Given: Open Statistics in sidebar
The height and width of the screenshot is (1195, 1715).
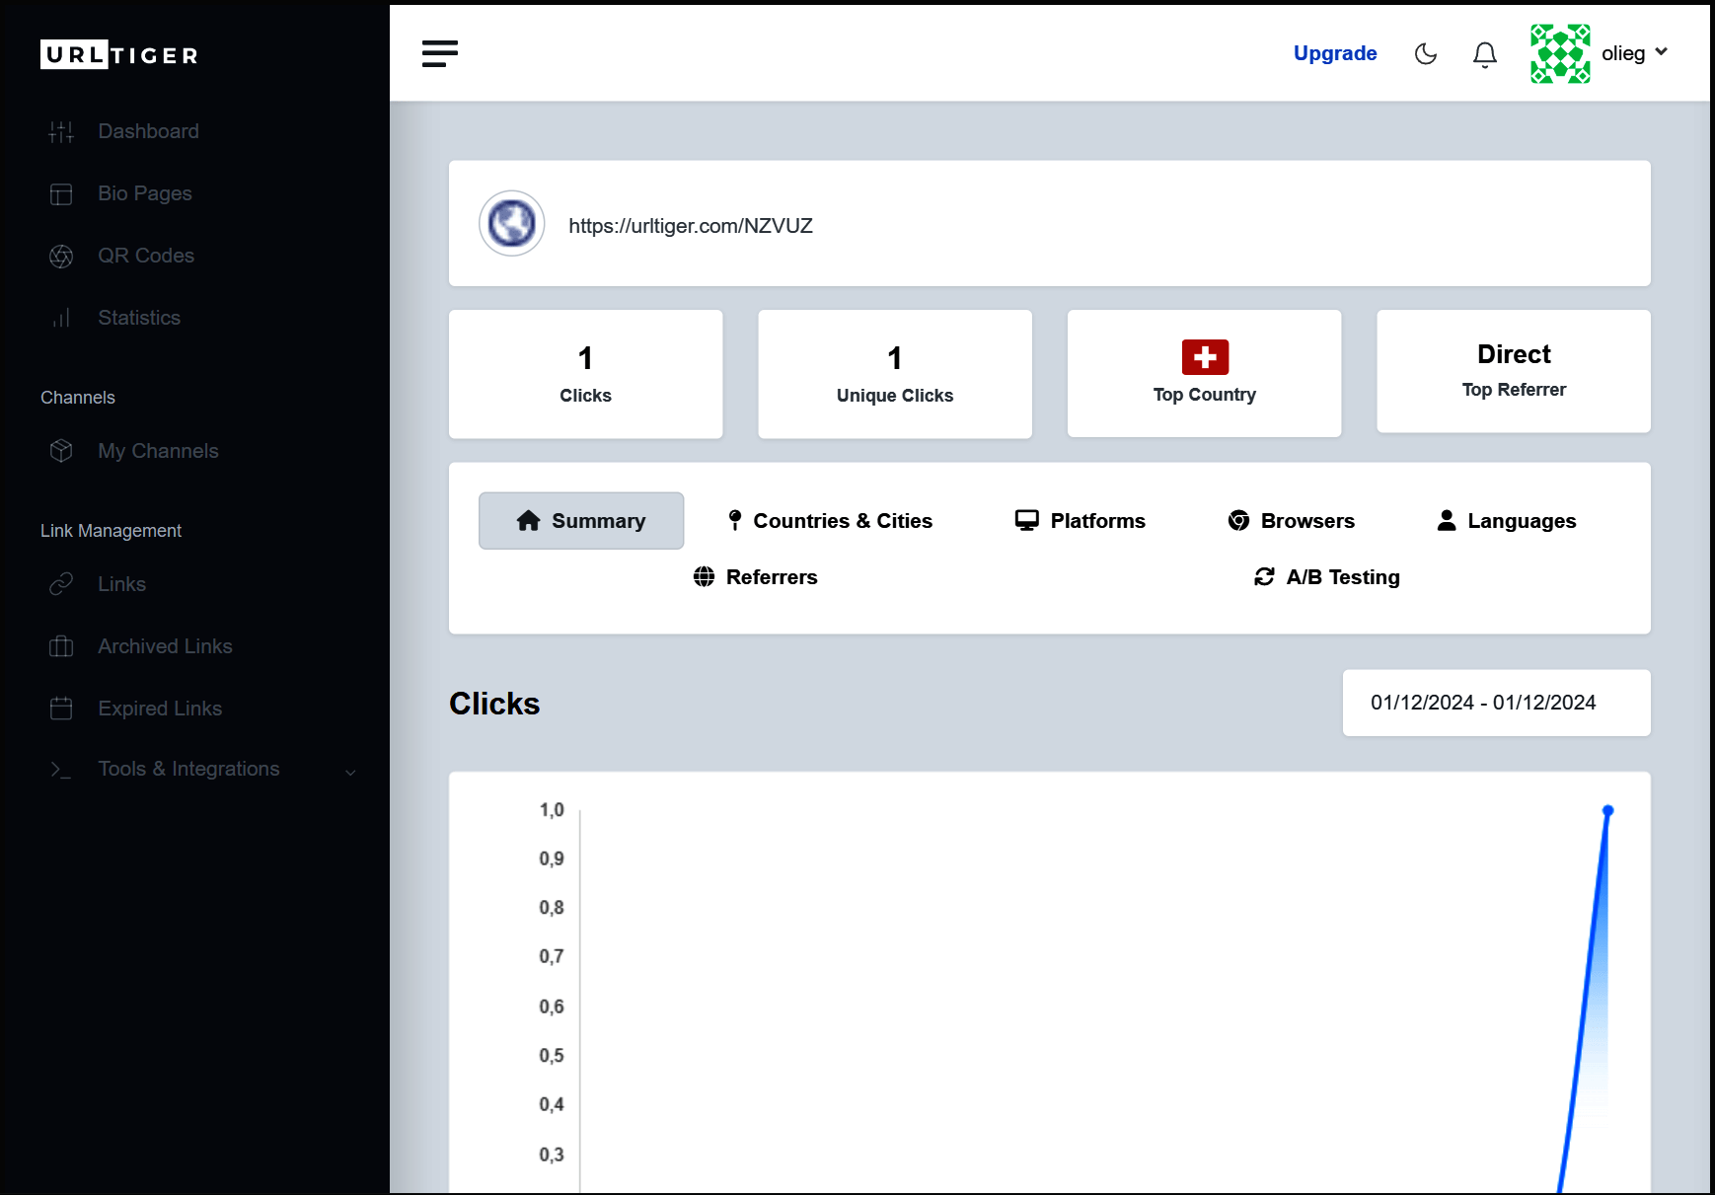Looking at the screenshot, I should pos(139,318).
